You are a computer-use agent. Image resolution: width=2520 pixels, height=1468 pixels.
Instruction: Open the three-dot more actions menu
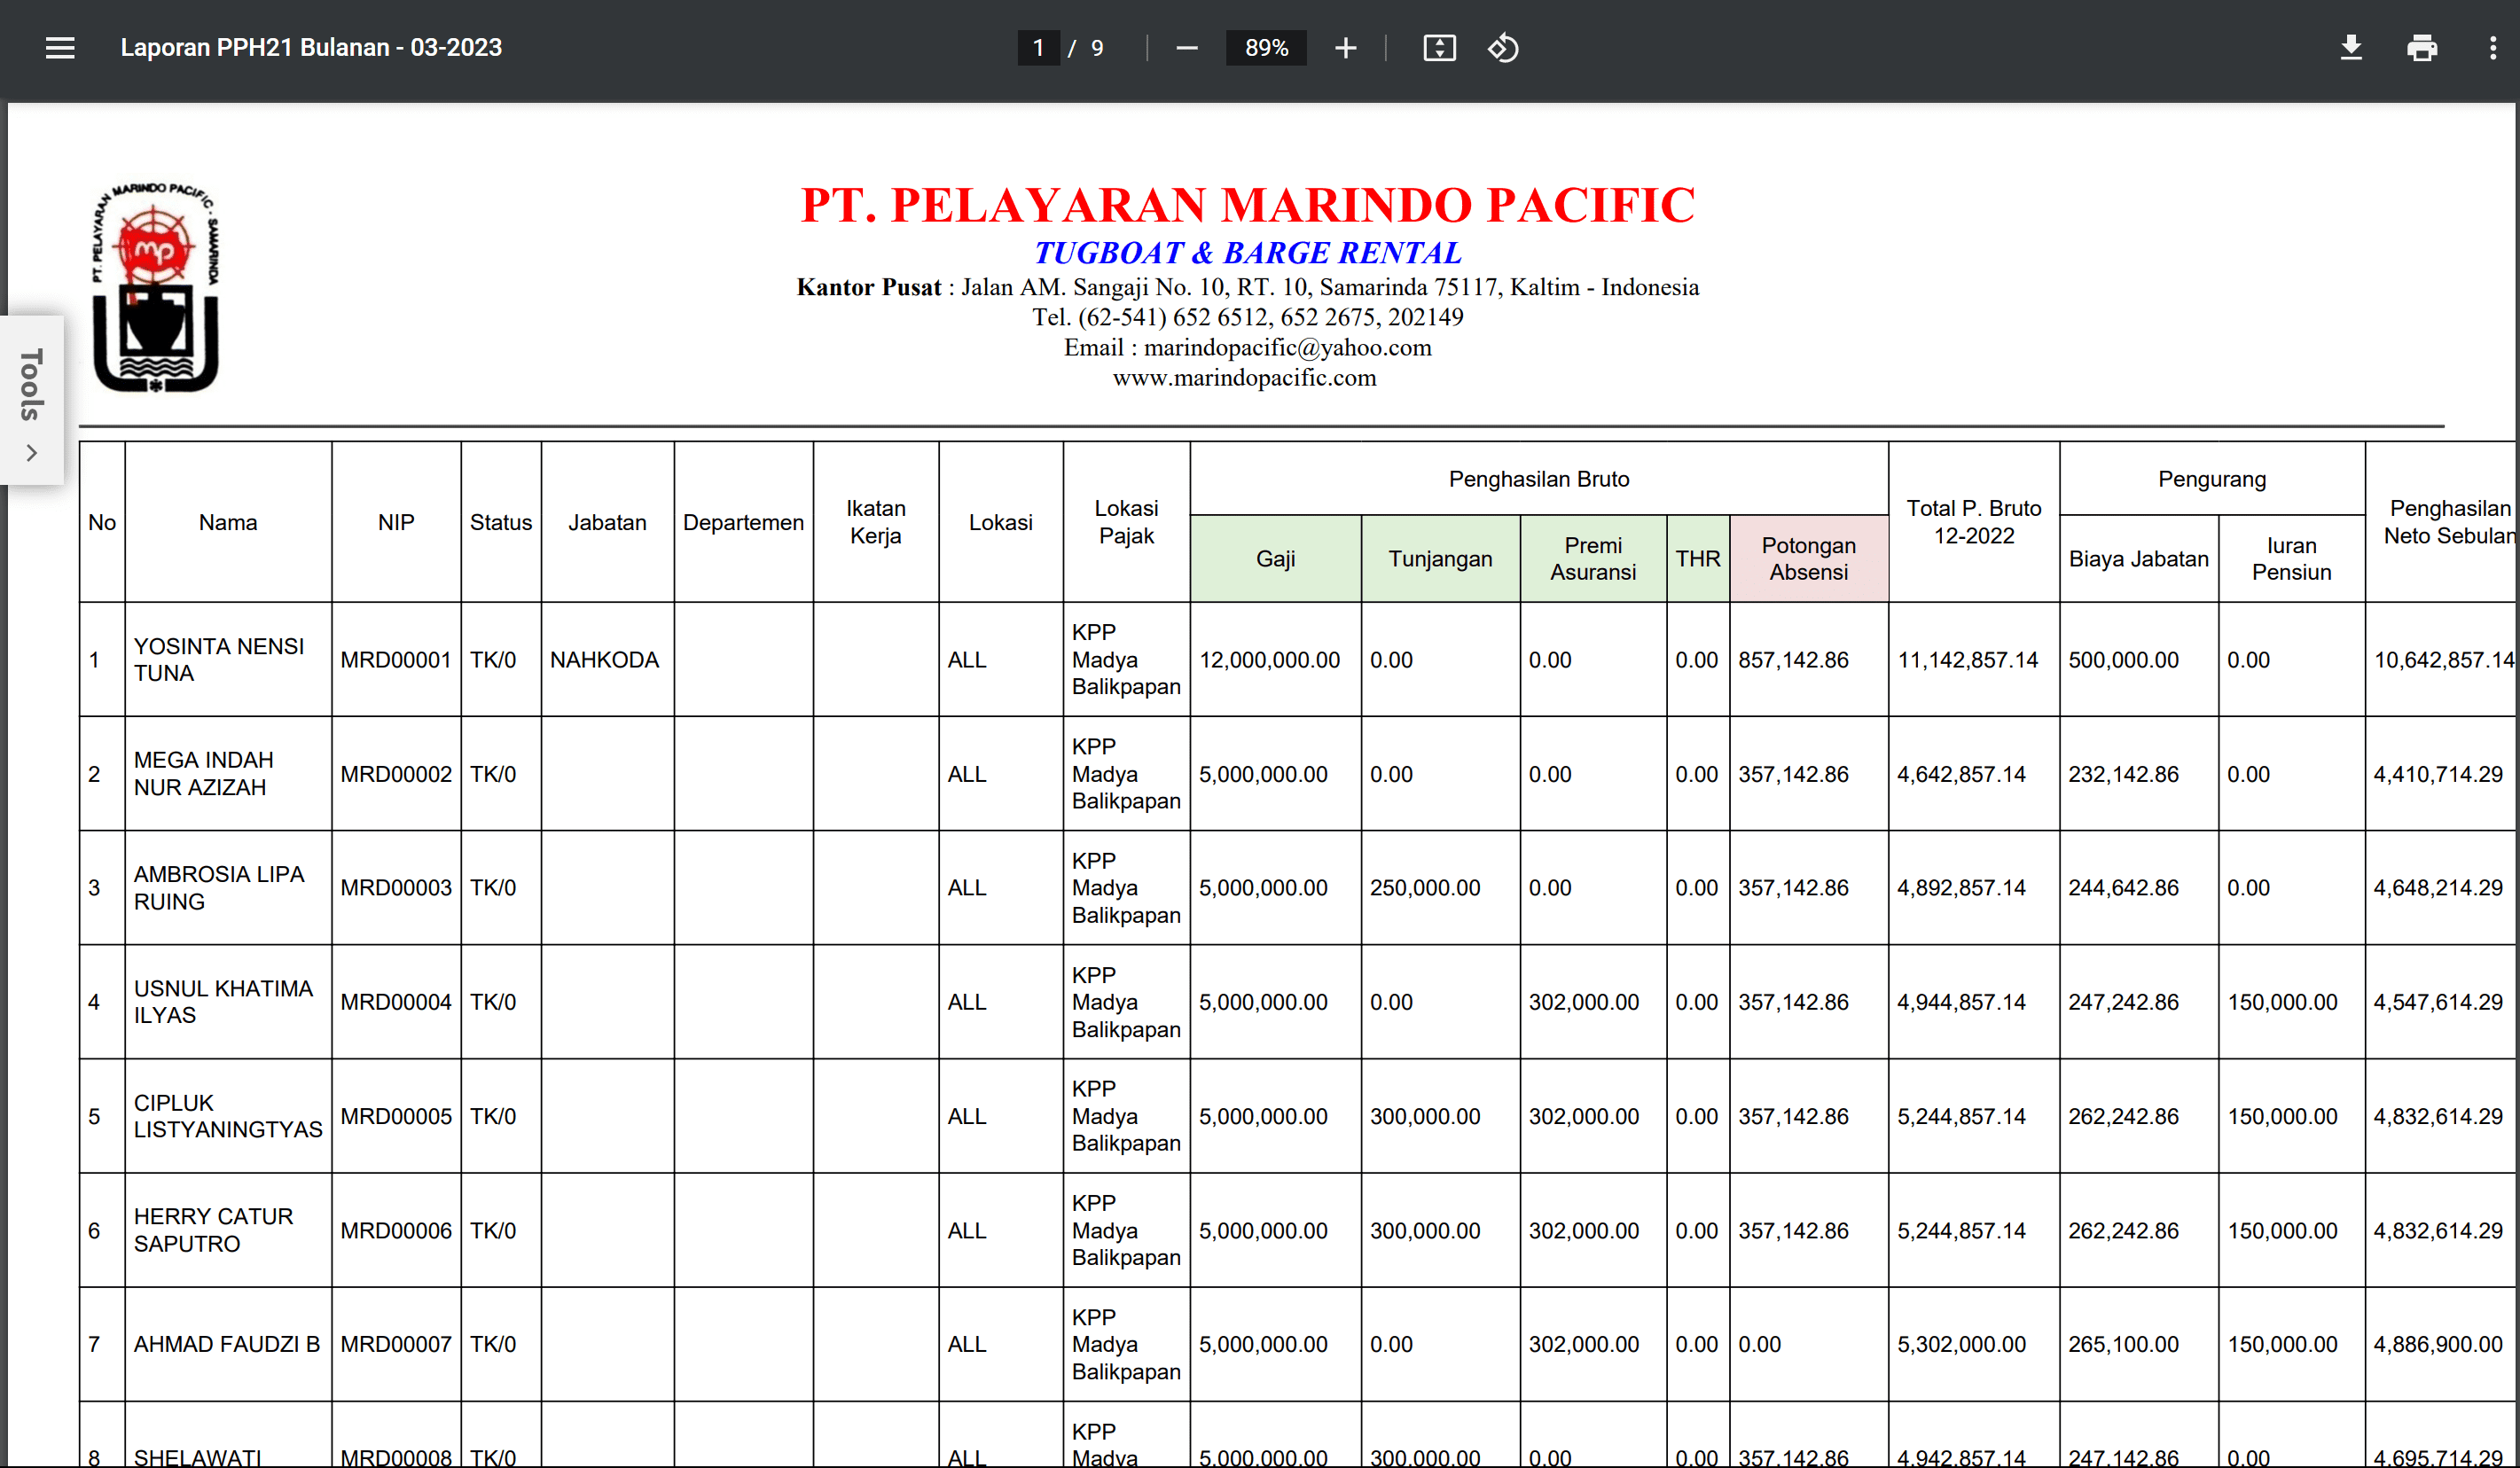click(x=2492, y=48)
